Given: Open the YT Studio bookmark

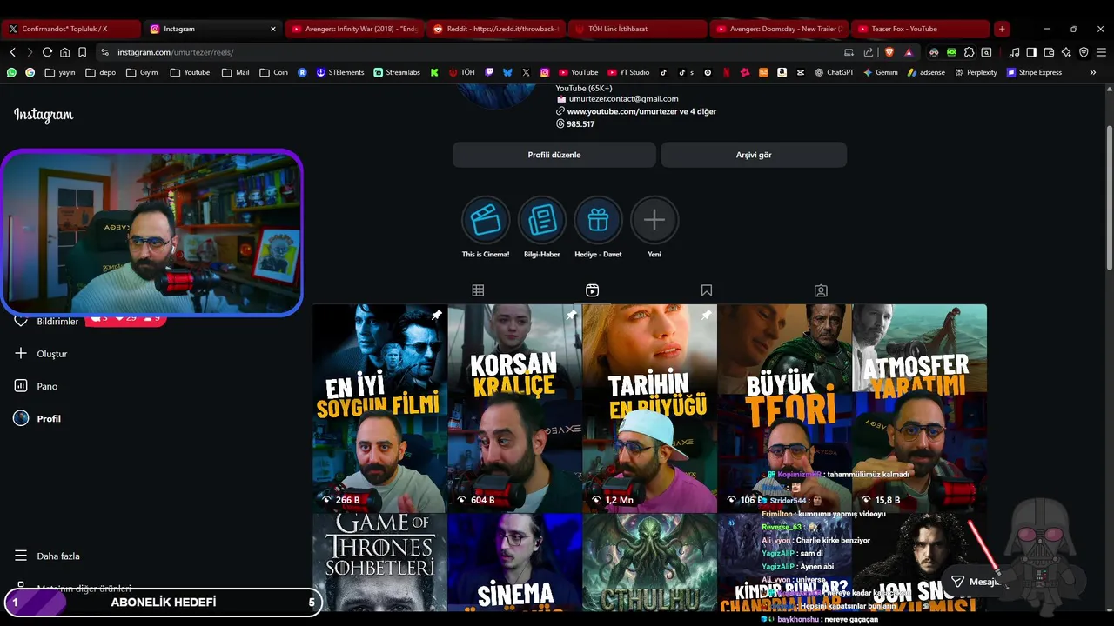Looking at the screenshot, I should tap(628, 73).
